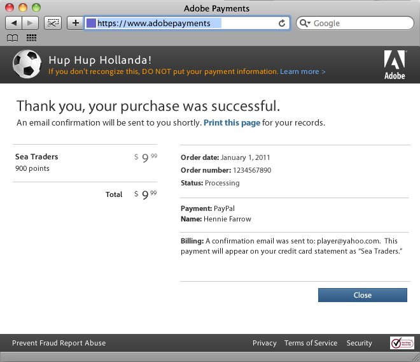
Task: Click the purchase was successful heading
Action: tap(148, 106)
